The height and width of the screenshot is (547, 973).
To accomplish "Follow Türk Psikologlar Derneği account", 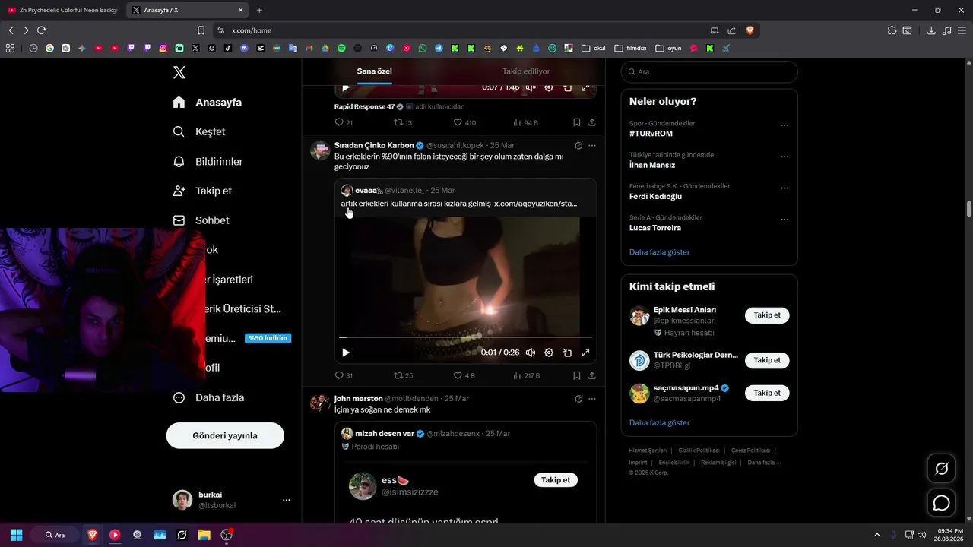I will (x=767, y=360).
